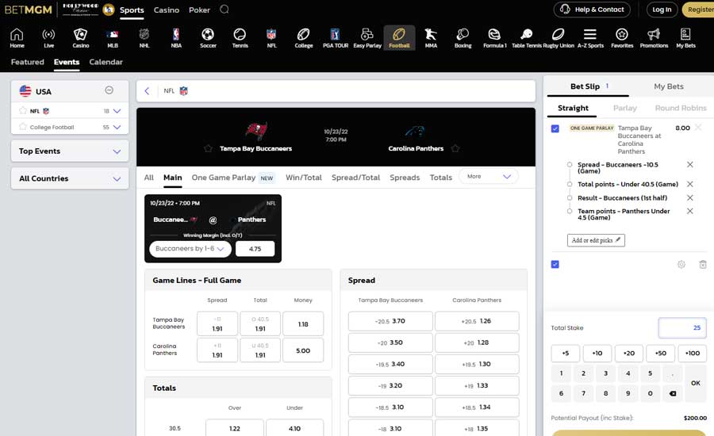This screenshot has width=714, height=436.
Task: Open bet slip settings gear
Action: point(681,265)
